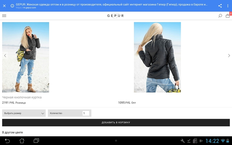232x145 pixels.
Task: Tap the site info icon
Action: pos(12,6)
